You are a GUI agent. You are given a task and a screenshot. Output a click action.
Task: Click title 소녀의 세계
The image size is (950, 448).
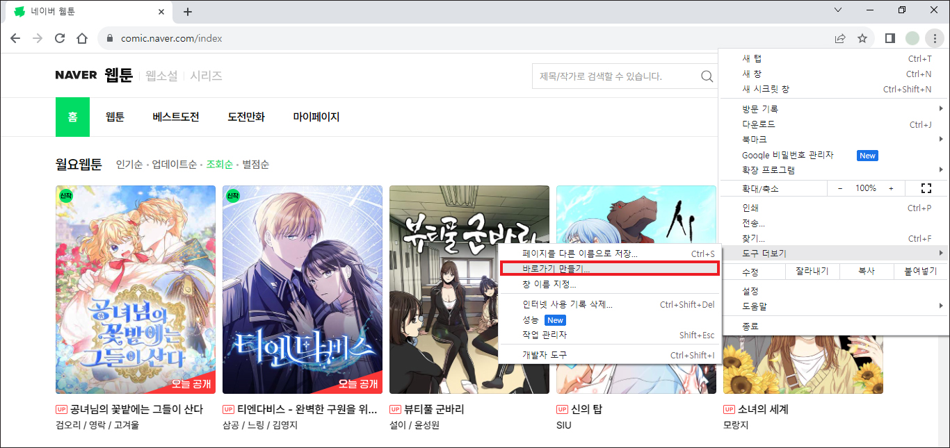[x=763, y=409]
